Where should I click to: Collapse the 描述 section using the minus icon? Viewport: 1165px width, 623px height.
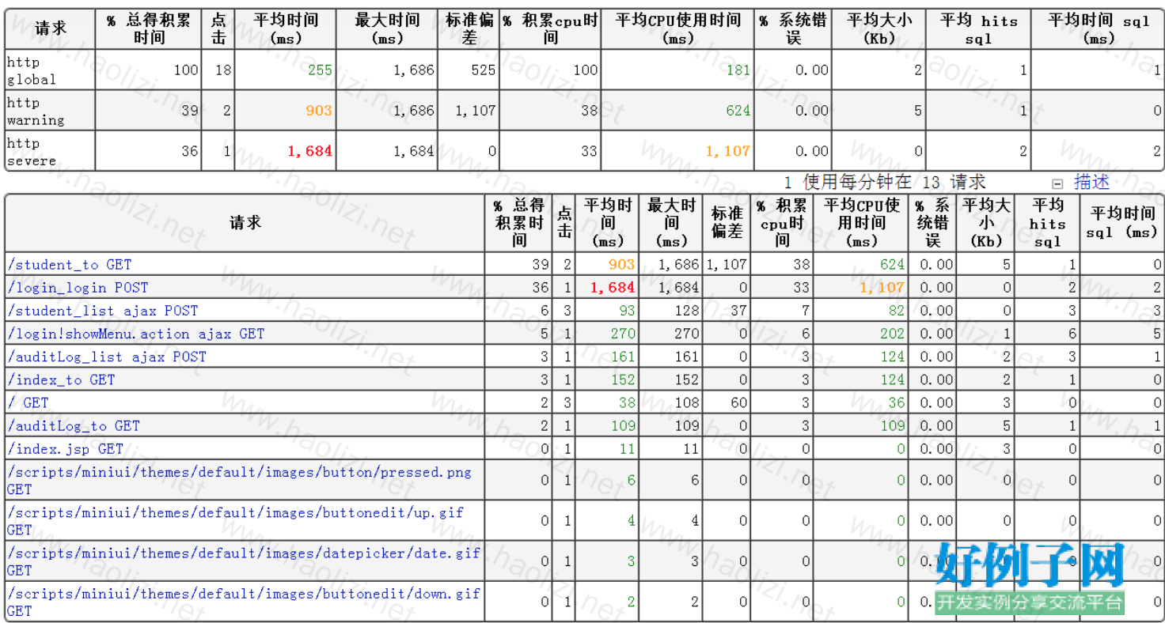1057,183
